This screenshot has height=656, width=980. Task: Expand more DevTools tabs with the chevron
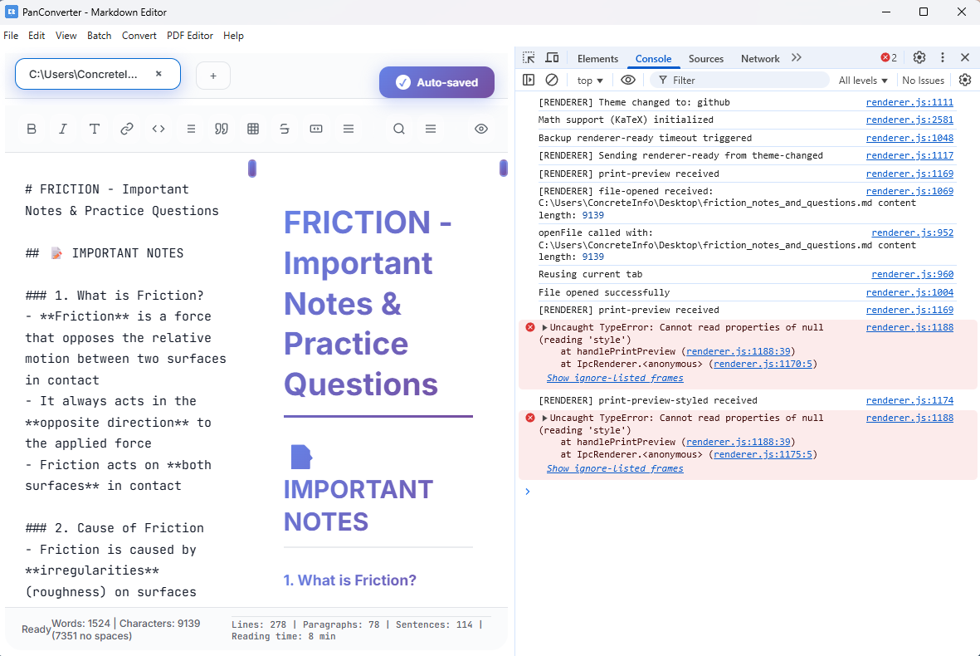pyautogui.click(x=797, y=57)
